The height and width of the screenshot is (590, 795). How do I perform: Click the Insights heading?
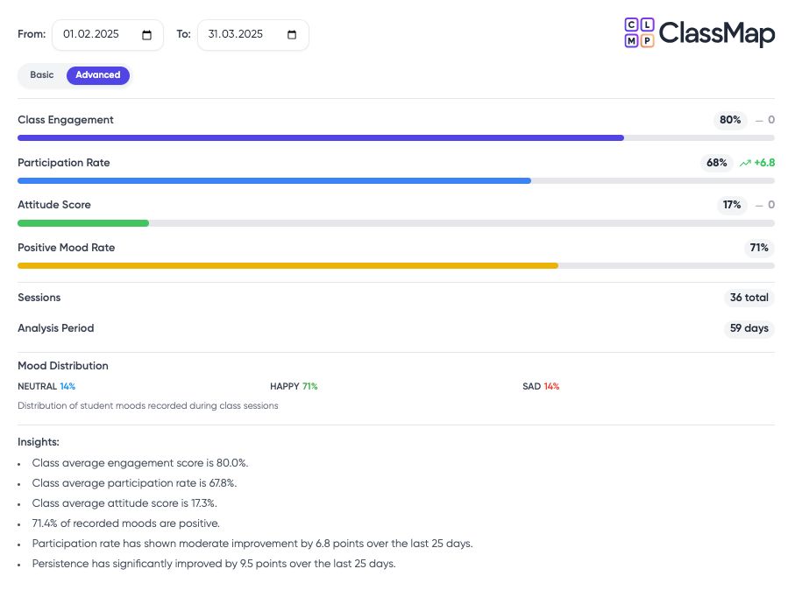(x=39, y=442)
